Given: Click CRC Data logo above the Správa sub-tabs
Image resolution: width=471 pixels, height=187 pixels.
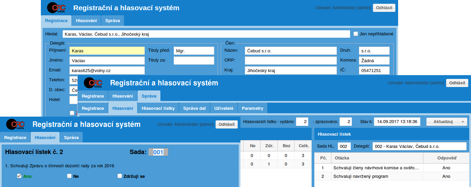Looking at the screenshot, I should point(93,83).
